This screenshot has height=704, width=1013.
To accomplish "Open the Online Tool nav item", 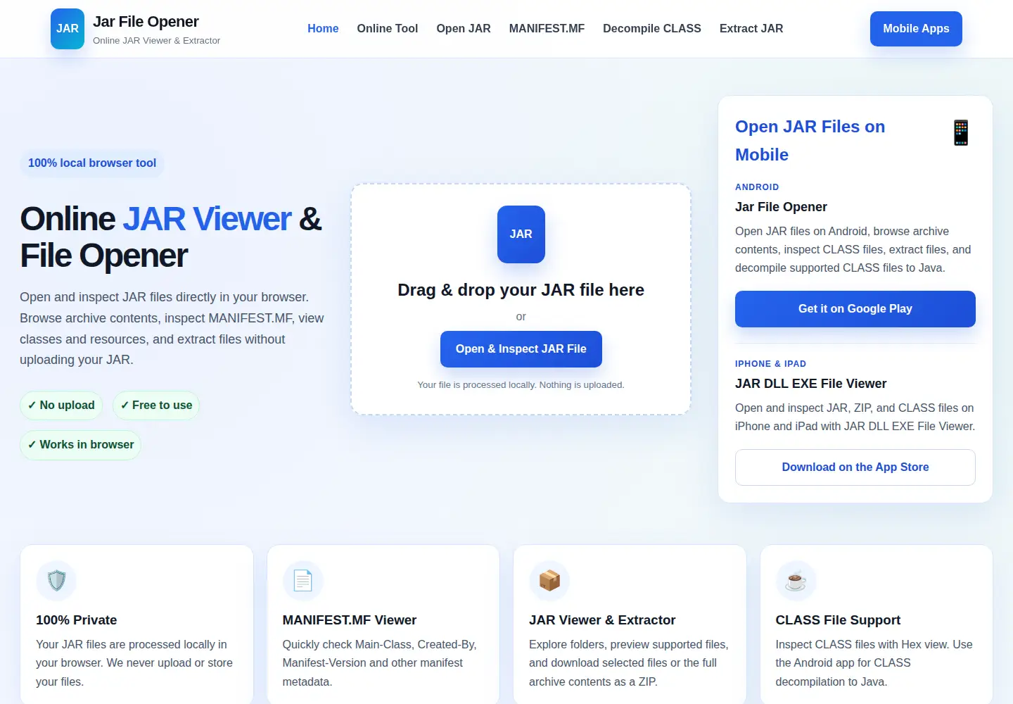I will pyautogui.click(x=388, y=29).
